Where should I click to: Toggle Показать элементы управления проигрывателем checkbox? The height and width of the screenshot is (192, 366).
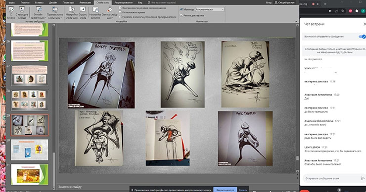coord(120,17)
